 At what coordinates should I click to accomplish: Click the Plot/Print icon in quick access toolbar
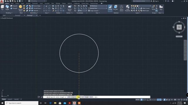[20, 1]
